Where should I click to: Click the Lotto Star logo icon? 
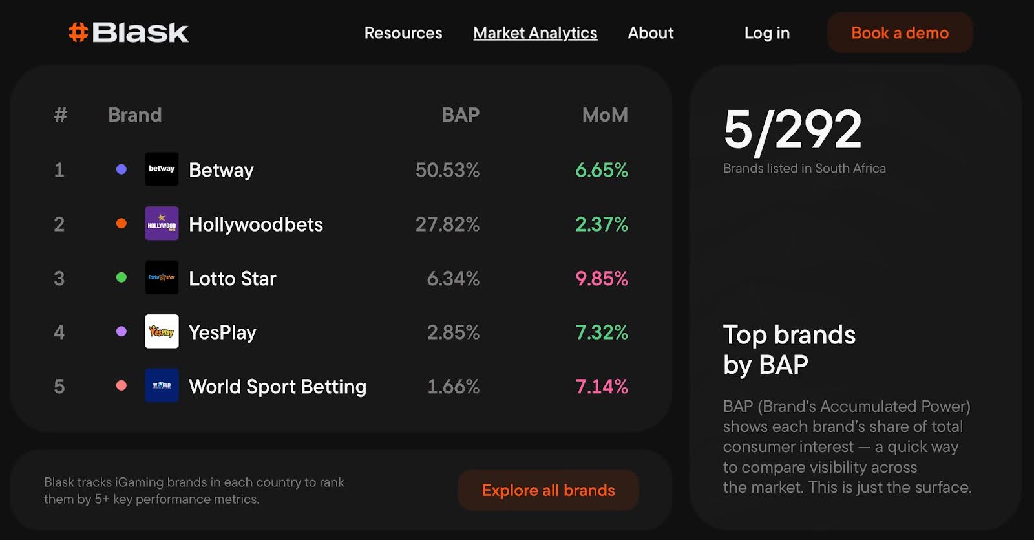point(162,277)
